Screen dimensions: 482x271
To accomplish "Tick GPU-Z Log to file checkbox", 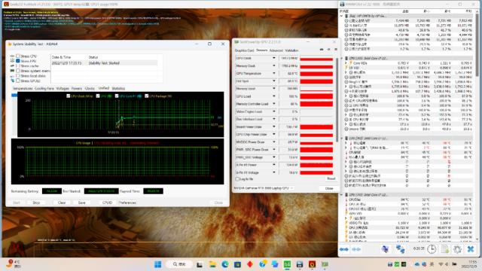I will click(237, 179).
